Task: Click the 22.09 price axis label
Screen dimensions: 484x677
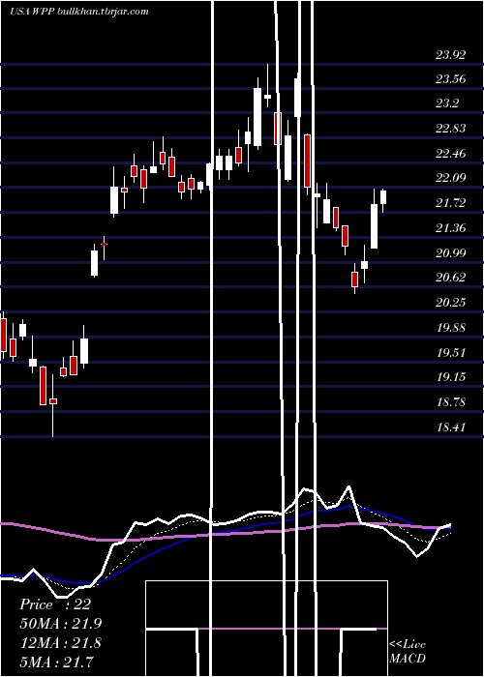Action: 451,178
